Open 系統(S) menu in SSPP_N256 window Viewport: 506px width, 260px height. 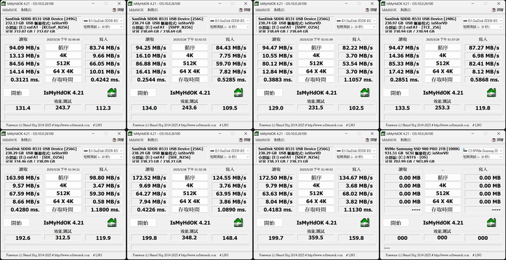tap(152, 10)
